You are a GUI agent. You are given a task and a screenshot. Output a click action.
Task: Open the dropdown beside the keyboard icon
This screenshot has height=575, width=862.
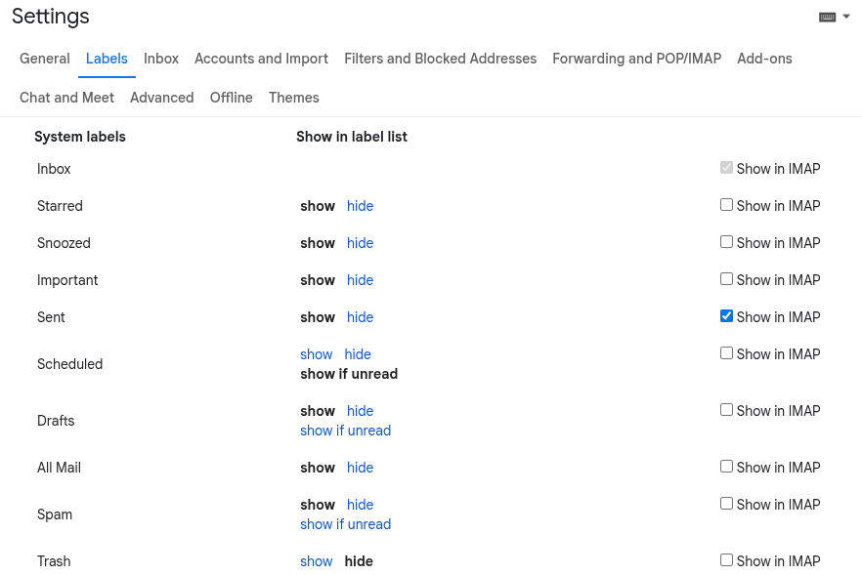844,16
